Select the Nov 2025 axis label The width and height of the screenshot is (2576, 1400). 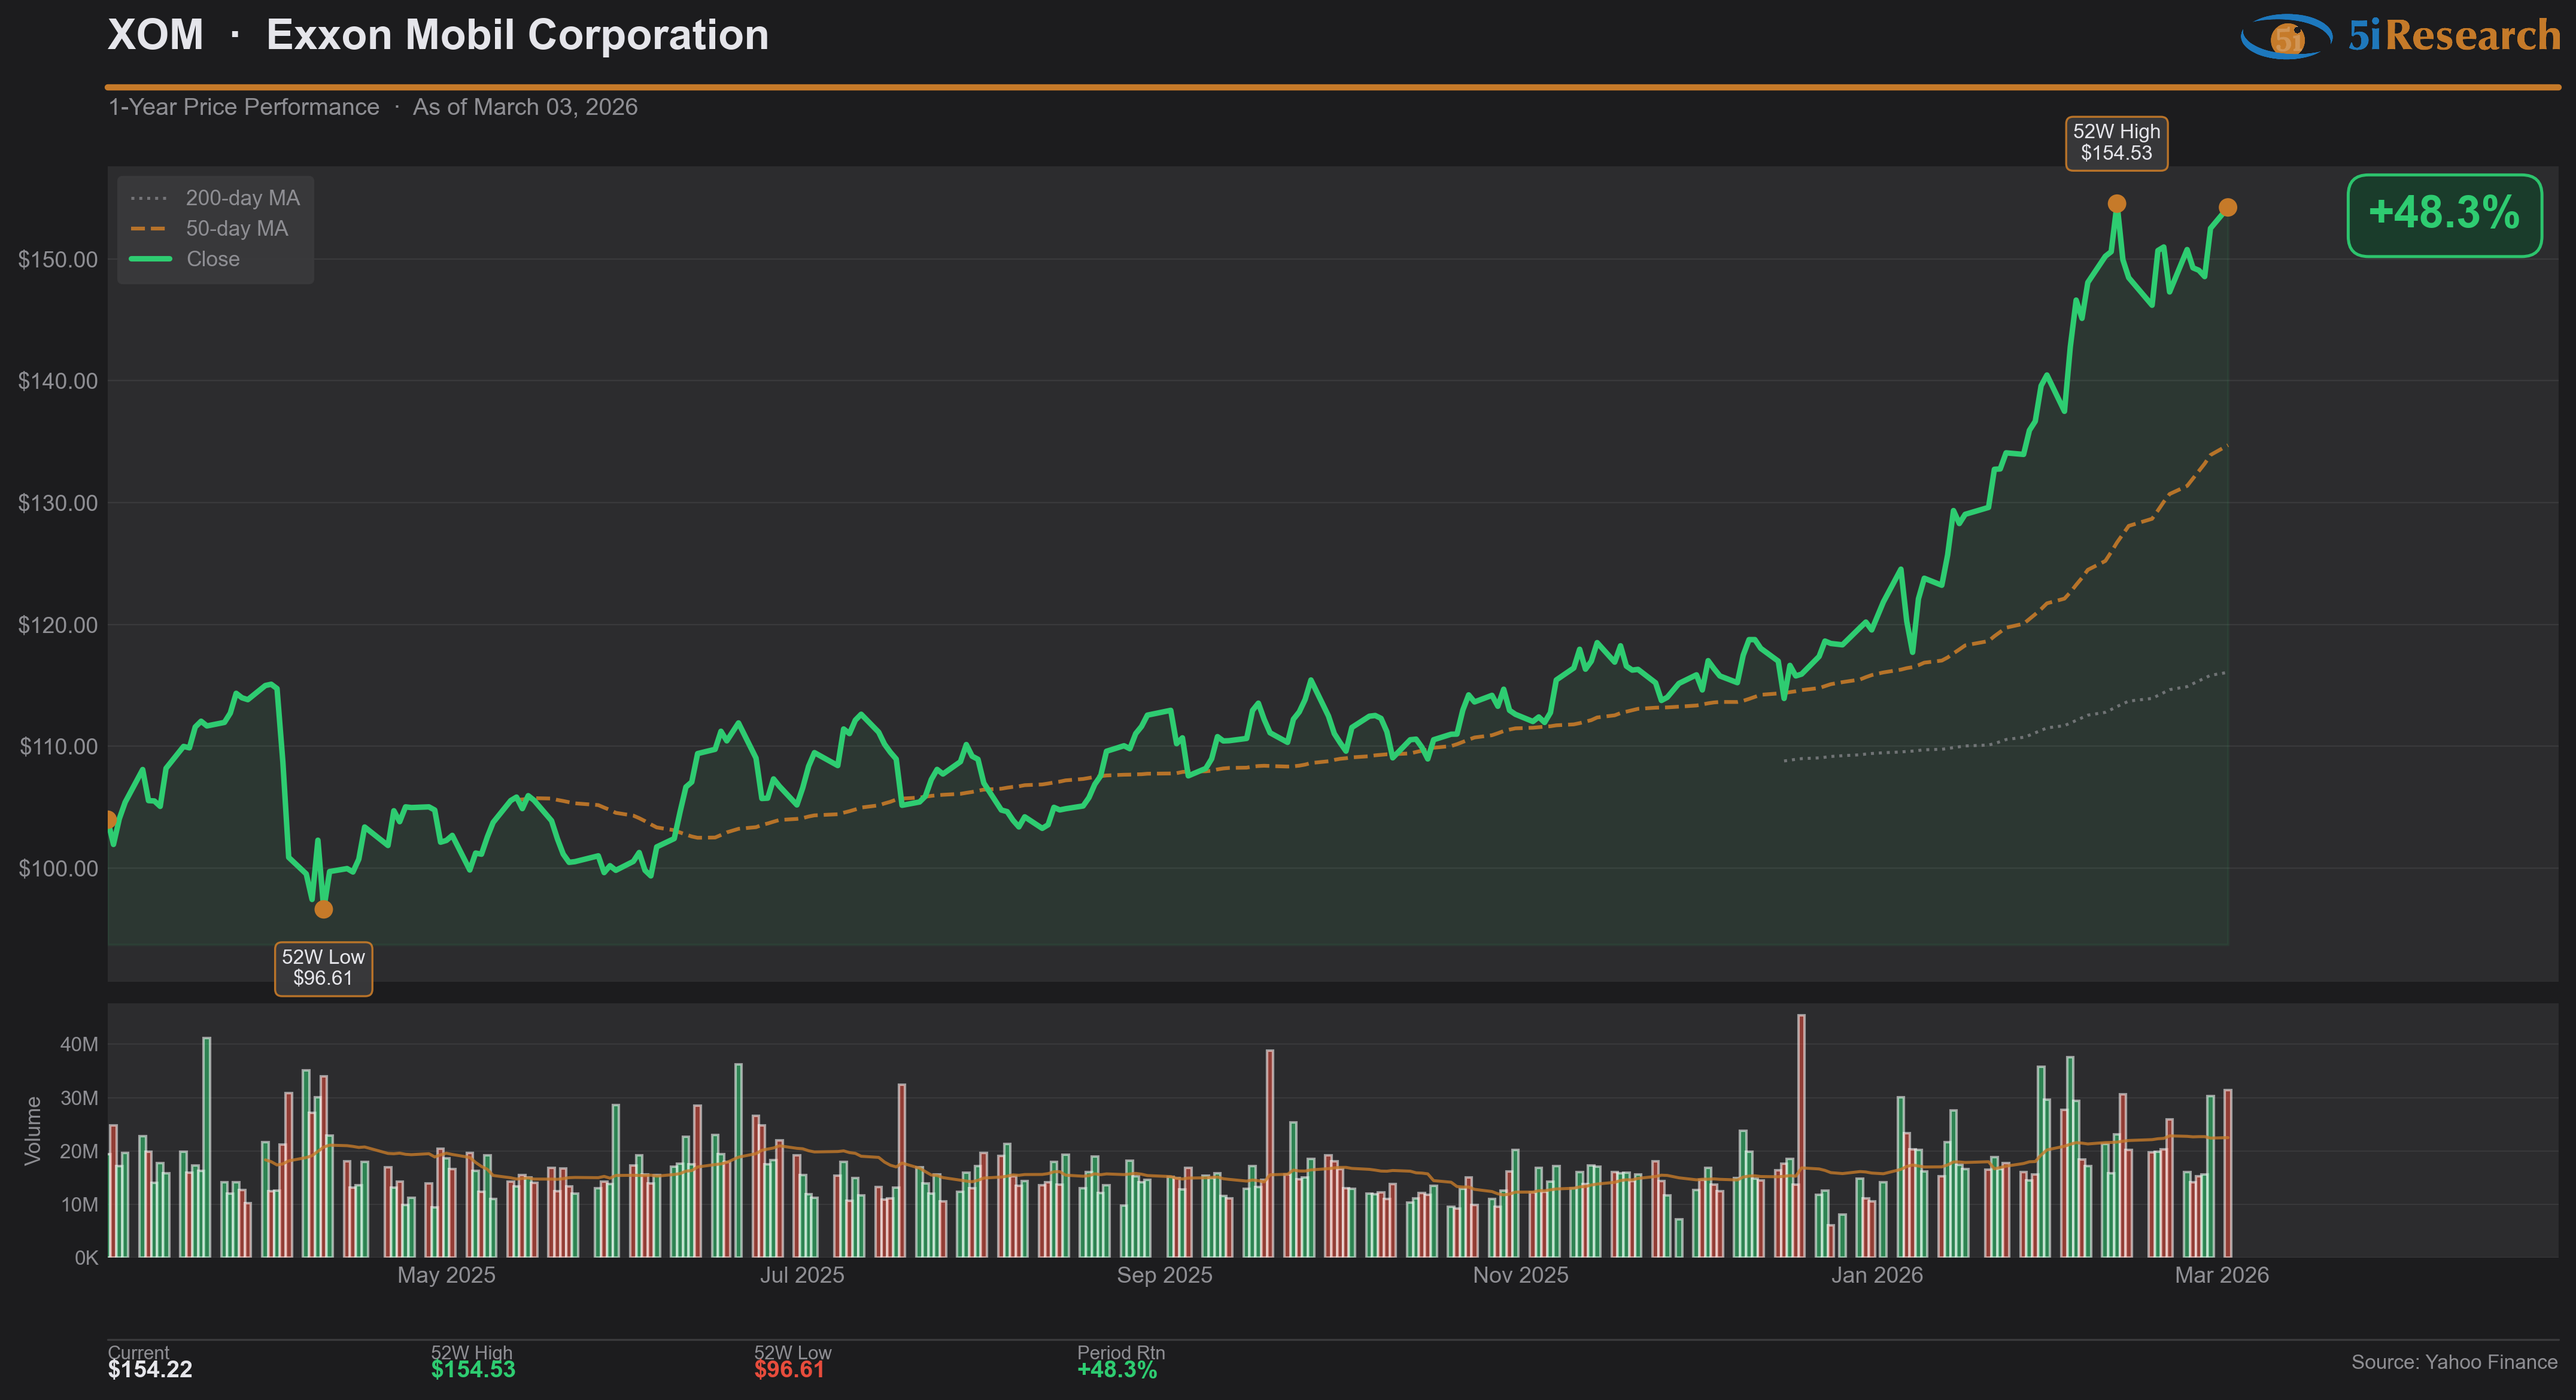pos(1520,1275)
